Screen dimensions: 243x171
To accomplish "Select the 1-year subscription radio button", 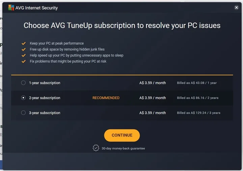I will coord(23,83).
